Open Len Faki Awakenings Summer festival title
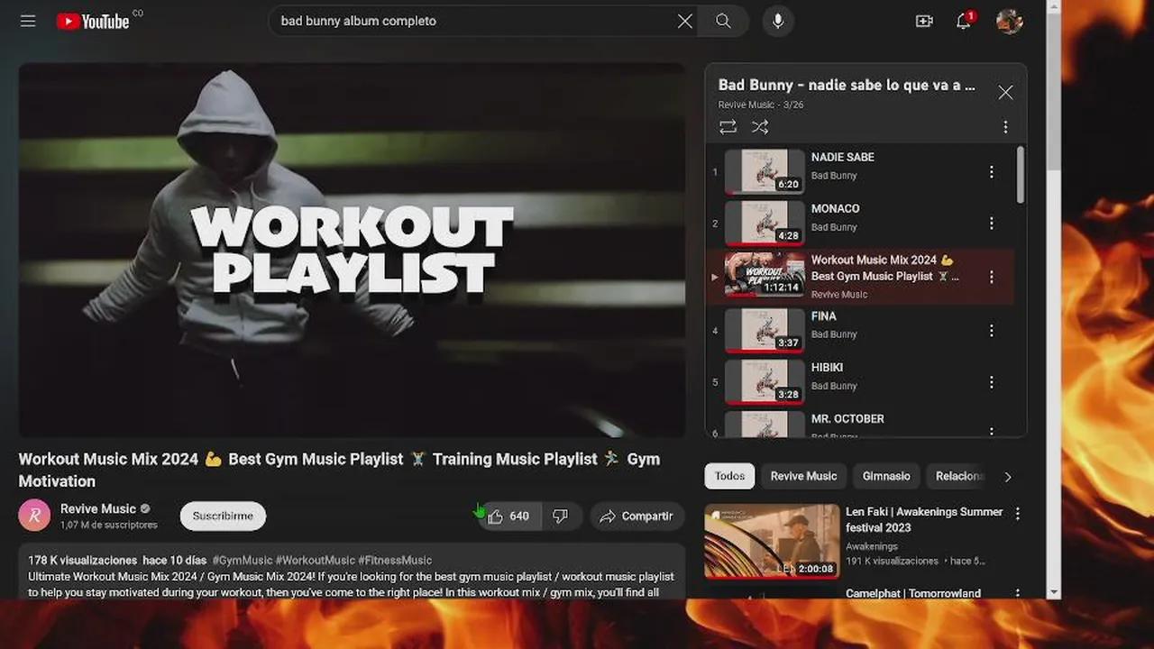The height and width of the screenshot is (649, 1154). (924, 519)
